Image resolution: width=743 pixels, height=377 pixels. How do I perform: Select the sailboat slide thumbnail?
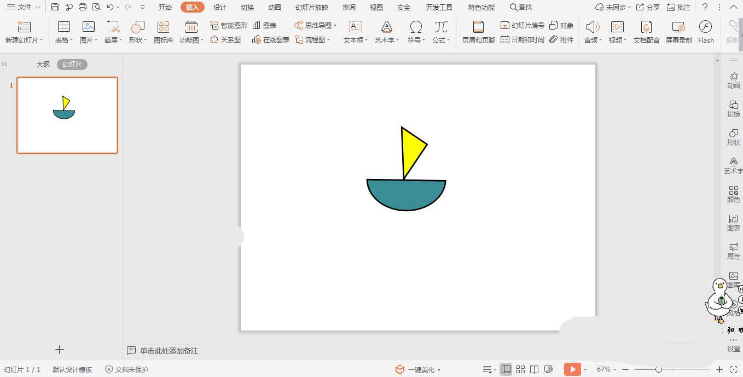point(67,115)
